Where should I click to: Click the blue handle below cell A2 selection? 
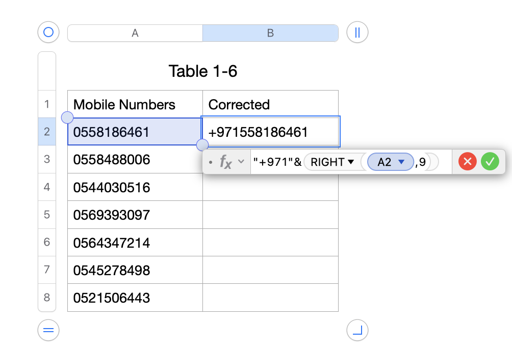pyautogui.click(x=202, y=146)
